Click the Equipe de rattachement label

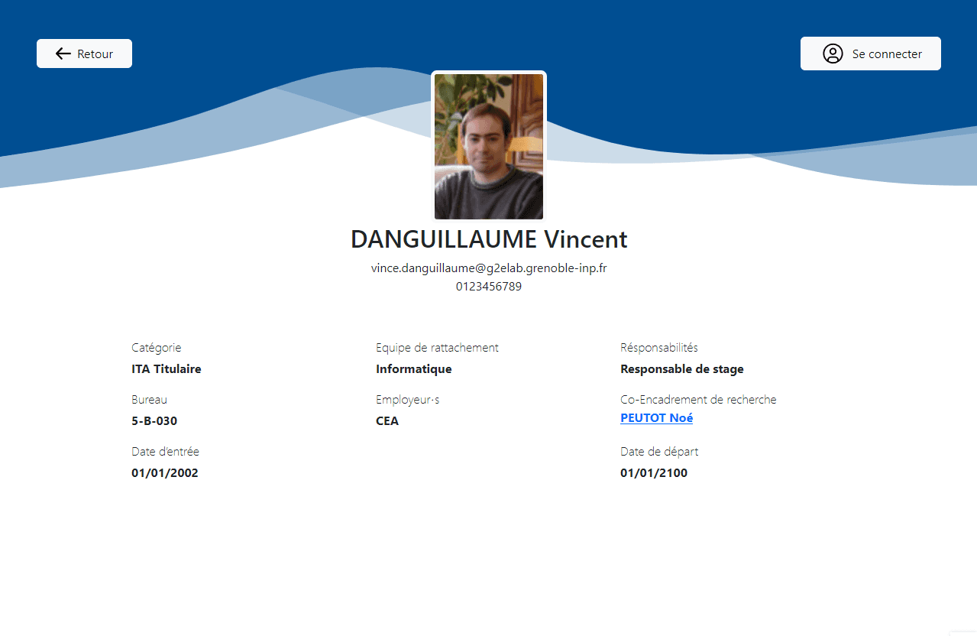pyautogui.click(x=437, y=348)
